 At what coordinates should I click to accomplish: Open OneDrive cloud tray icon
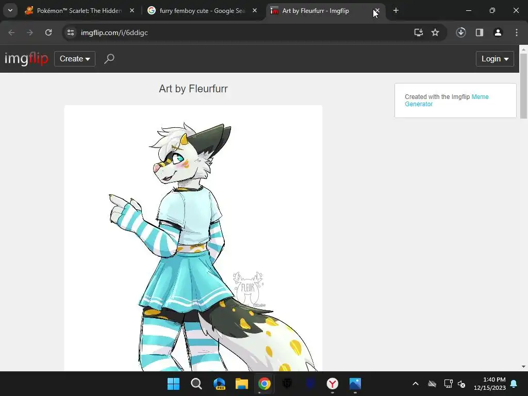click(432, 384)
